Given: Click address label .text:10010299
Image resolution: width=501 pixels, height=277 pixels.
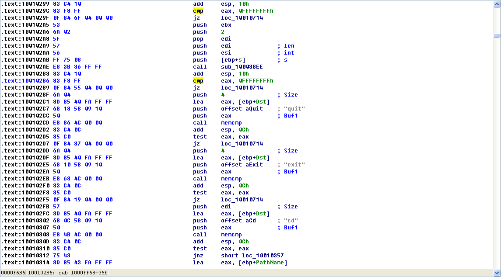Looking at the screenshot, I should tap(25, 4).
